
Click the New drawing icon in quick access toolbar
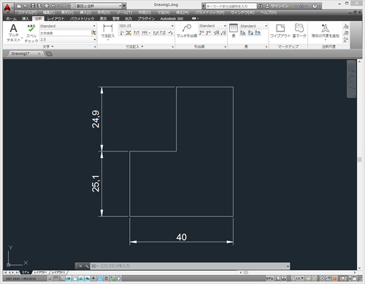coord(19,6)
